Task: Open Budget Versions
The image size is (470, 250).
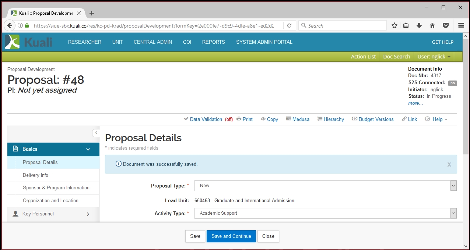Action: (373, 119)
